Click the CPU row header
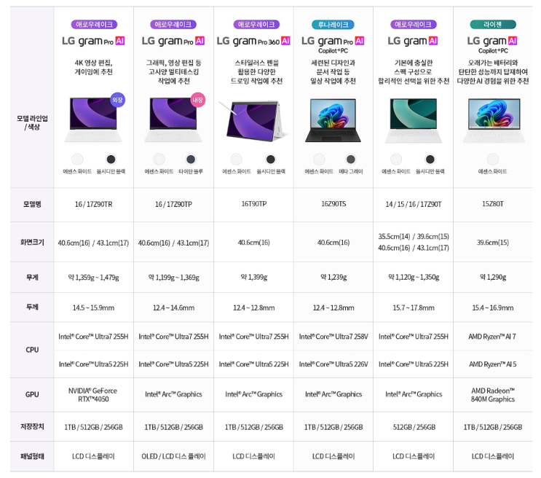The image size is (541, 478). (32, 350)
